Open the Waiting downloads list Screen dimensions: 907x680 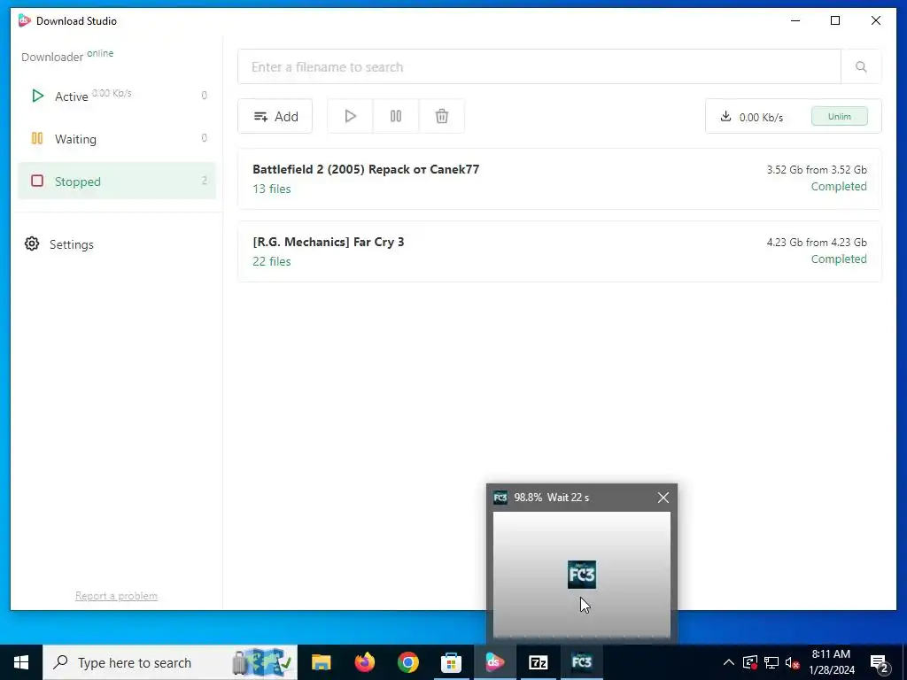[117, 139]
